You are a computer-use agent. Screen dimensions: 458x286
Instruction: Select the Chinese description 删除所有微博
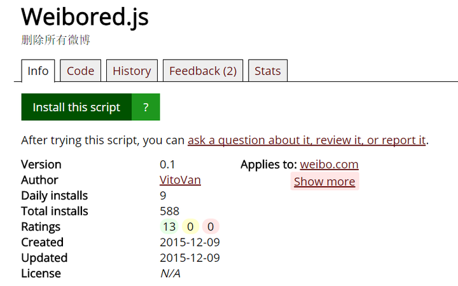point(55,40)
